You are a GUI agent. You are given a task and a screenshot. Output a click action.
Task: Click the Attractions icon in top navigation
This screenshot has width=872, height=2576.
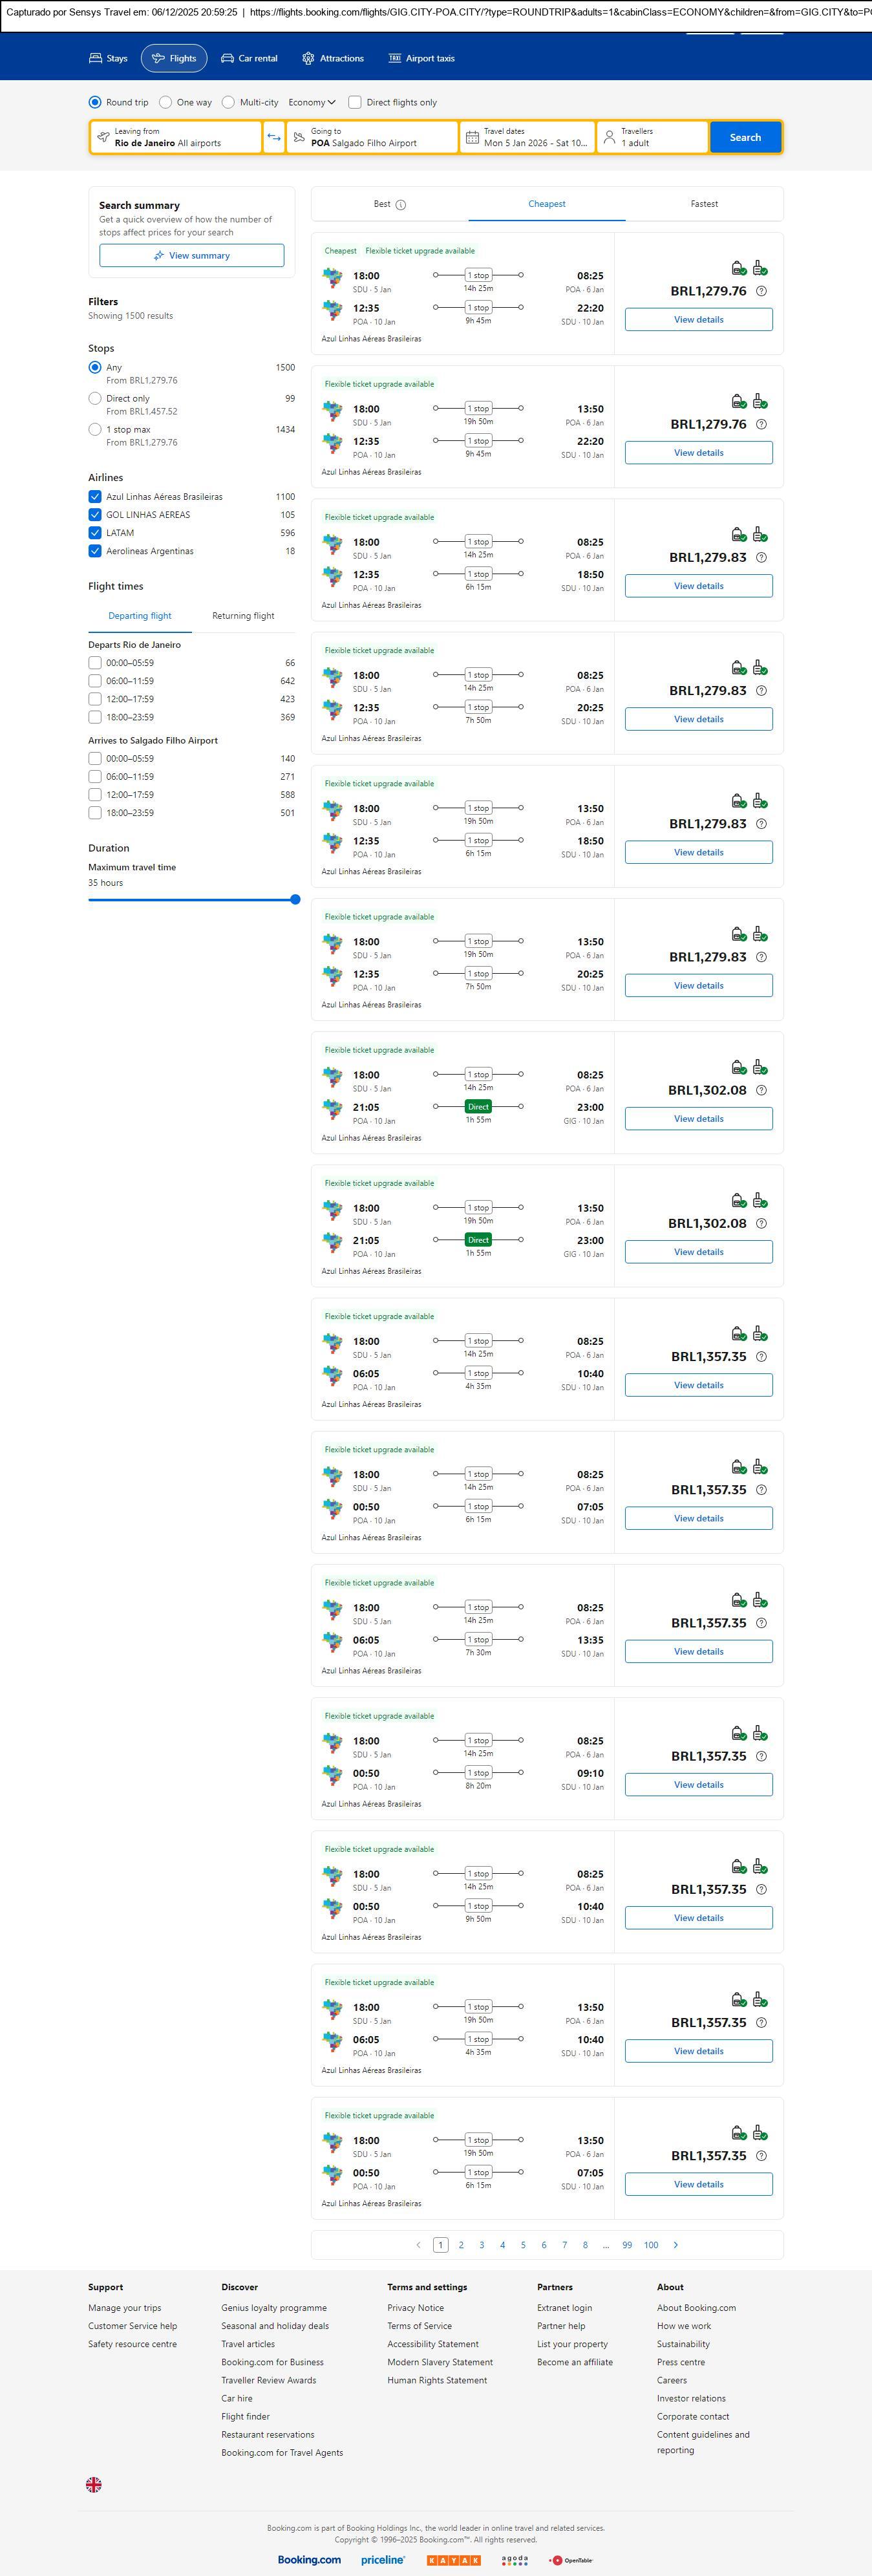pyautogui.click(x=308, y=59)
